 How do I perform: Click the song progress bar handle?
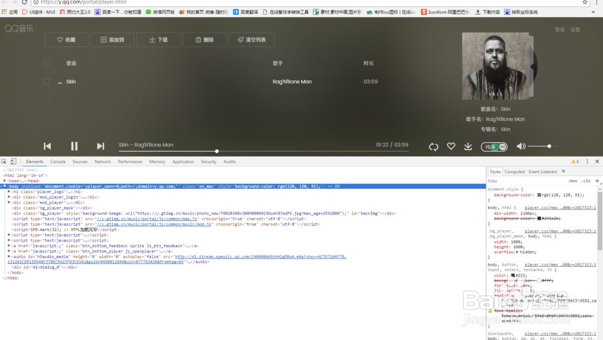[217, 151]
